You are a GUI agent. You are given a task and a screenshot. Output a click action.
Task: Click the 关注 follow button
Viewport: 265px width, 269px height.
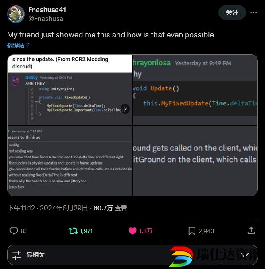click(232, 12)
